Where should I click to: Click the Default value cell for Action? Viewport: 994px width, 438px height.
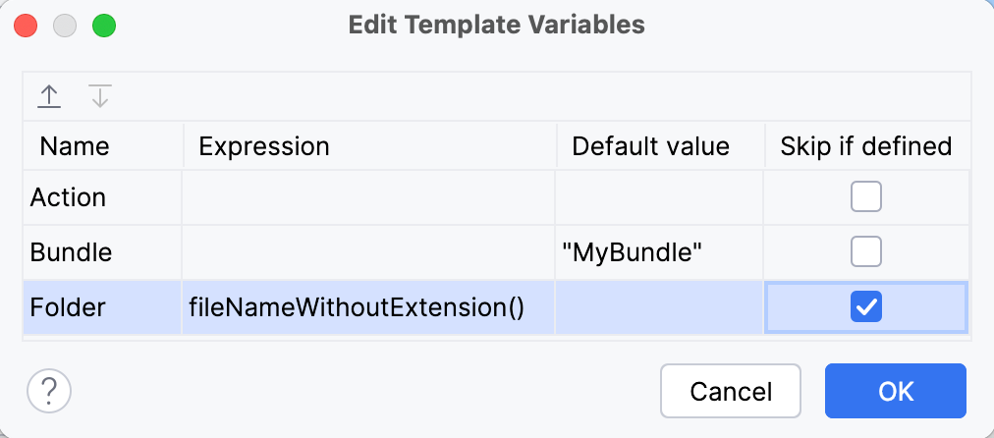pyautogui.click(x=660, y=197)
